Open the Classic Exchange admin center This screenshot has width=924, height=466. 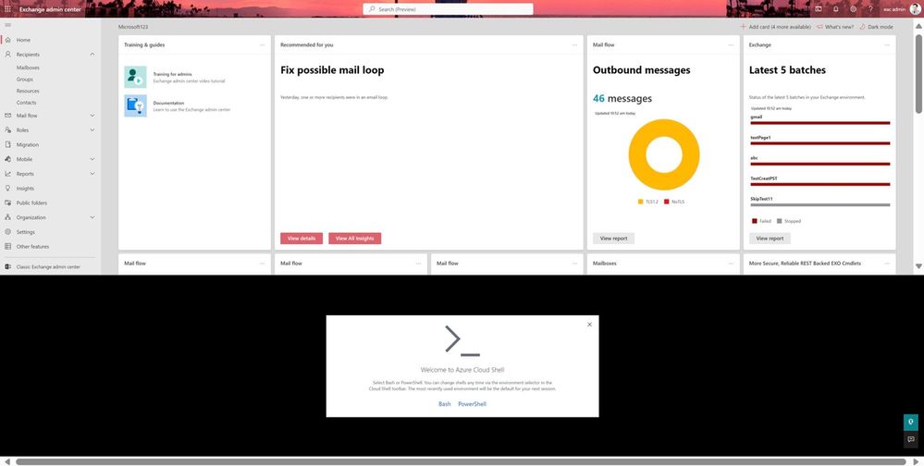pyautogui.click(x=50, y=267)
